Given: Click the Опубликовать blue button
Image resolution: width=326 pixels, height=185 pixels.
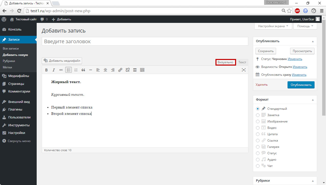Looking at the screenshot, I should coord(301,85).
